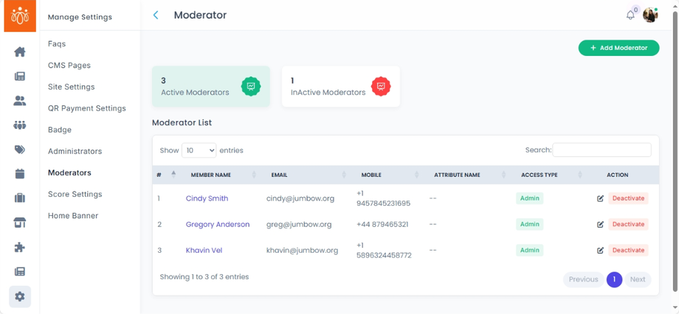Click the Add Moderator button
Image resolution: width=679 pixels, height=314 pixels.
(x=618, y=48)
